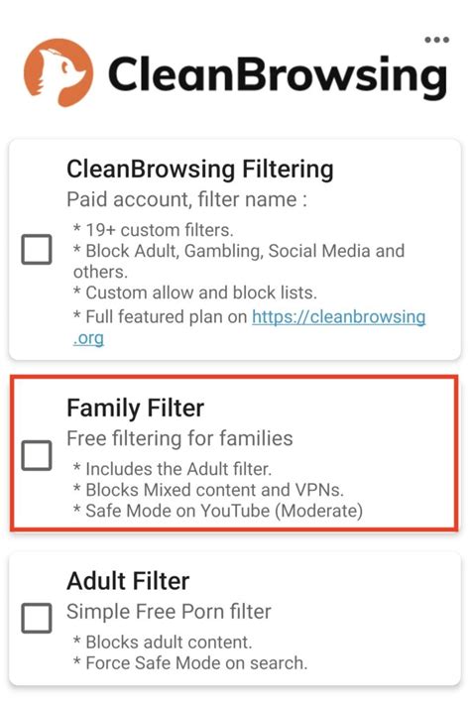Viewport: 470px width, 703px height.
Task: Tick the Adult Filter checkbox
Action: [37, 618]
